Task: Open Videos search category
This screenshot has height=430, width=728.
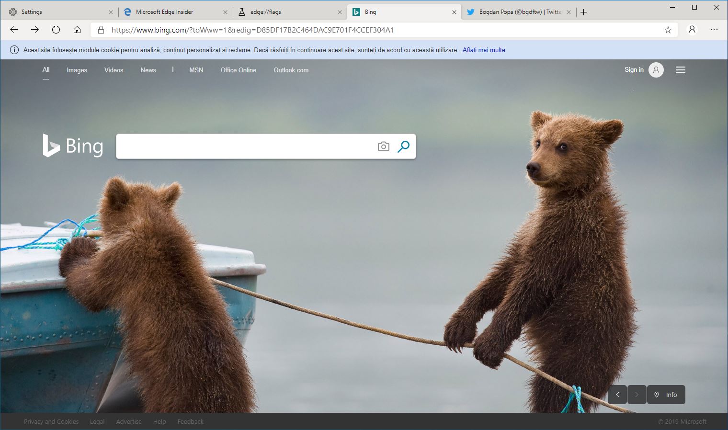Action: 114,70
